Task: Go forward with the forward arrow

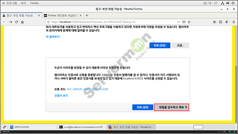Action: point(10,22)
